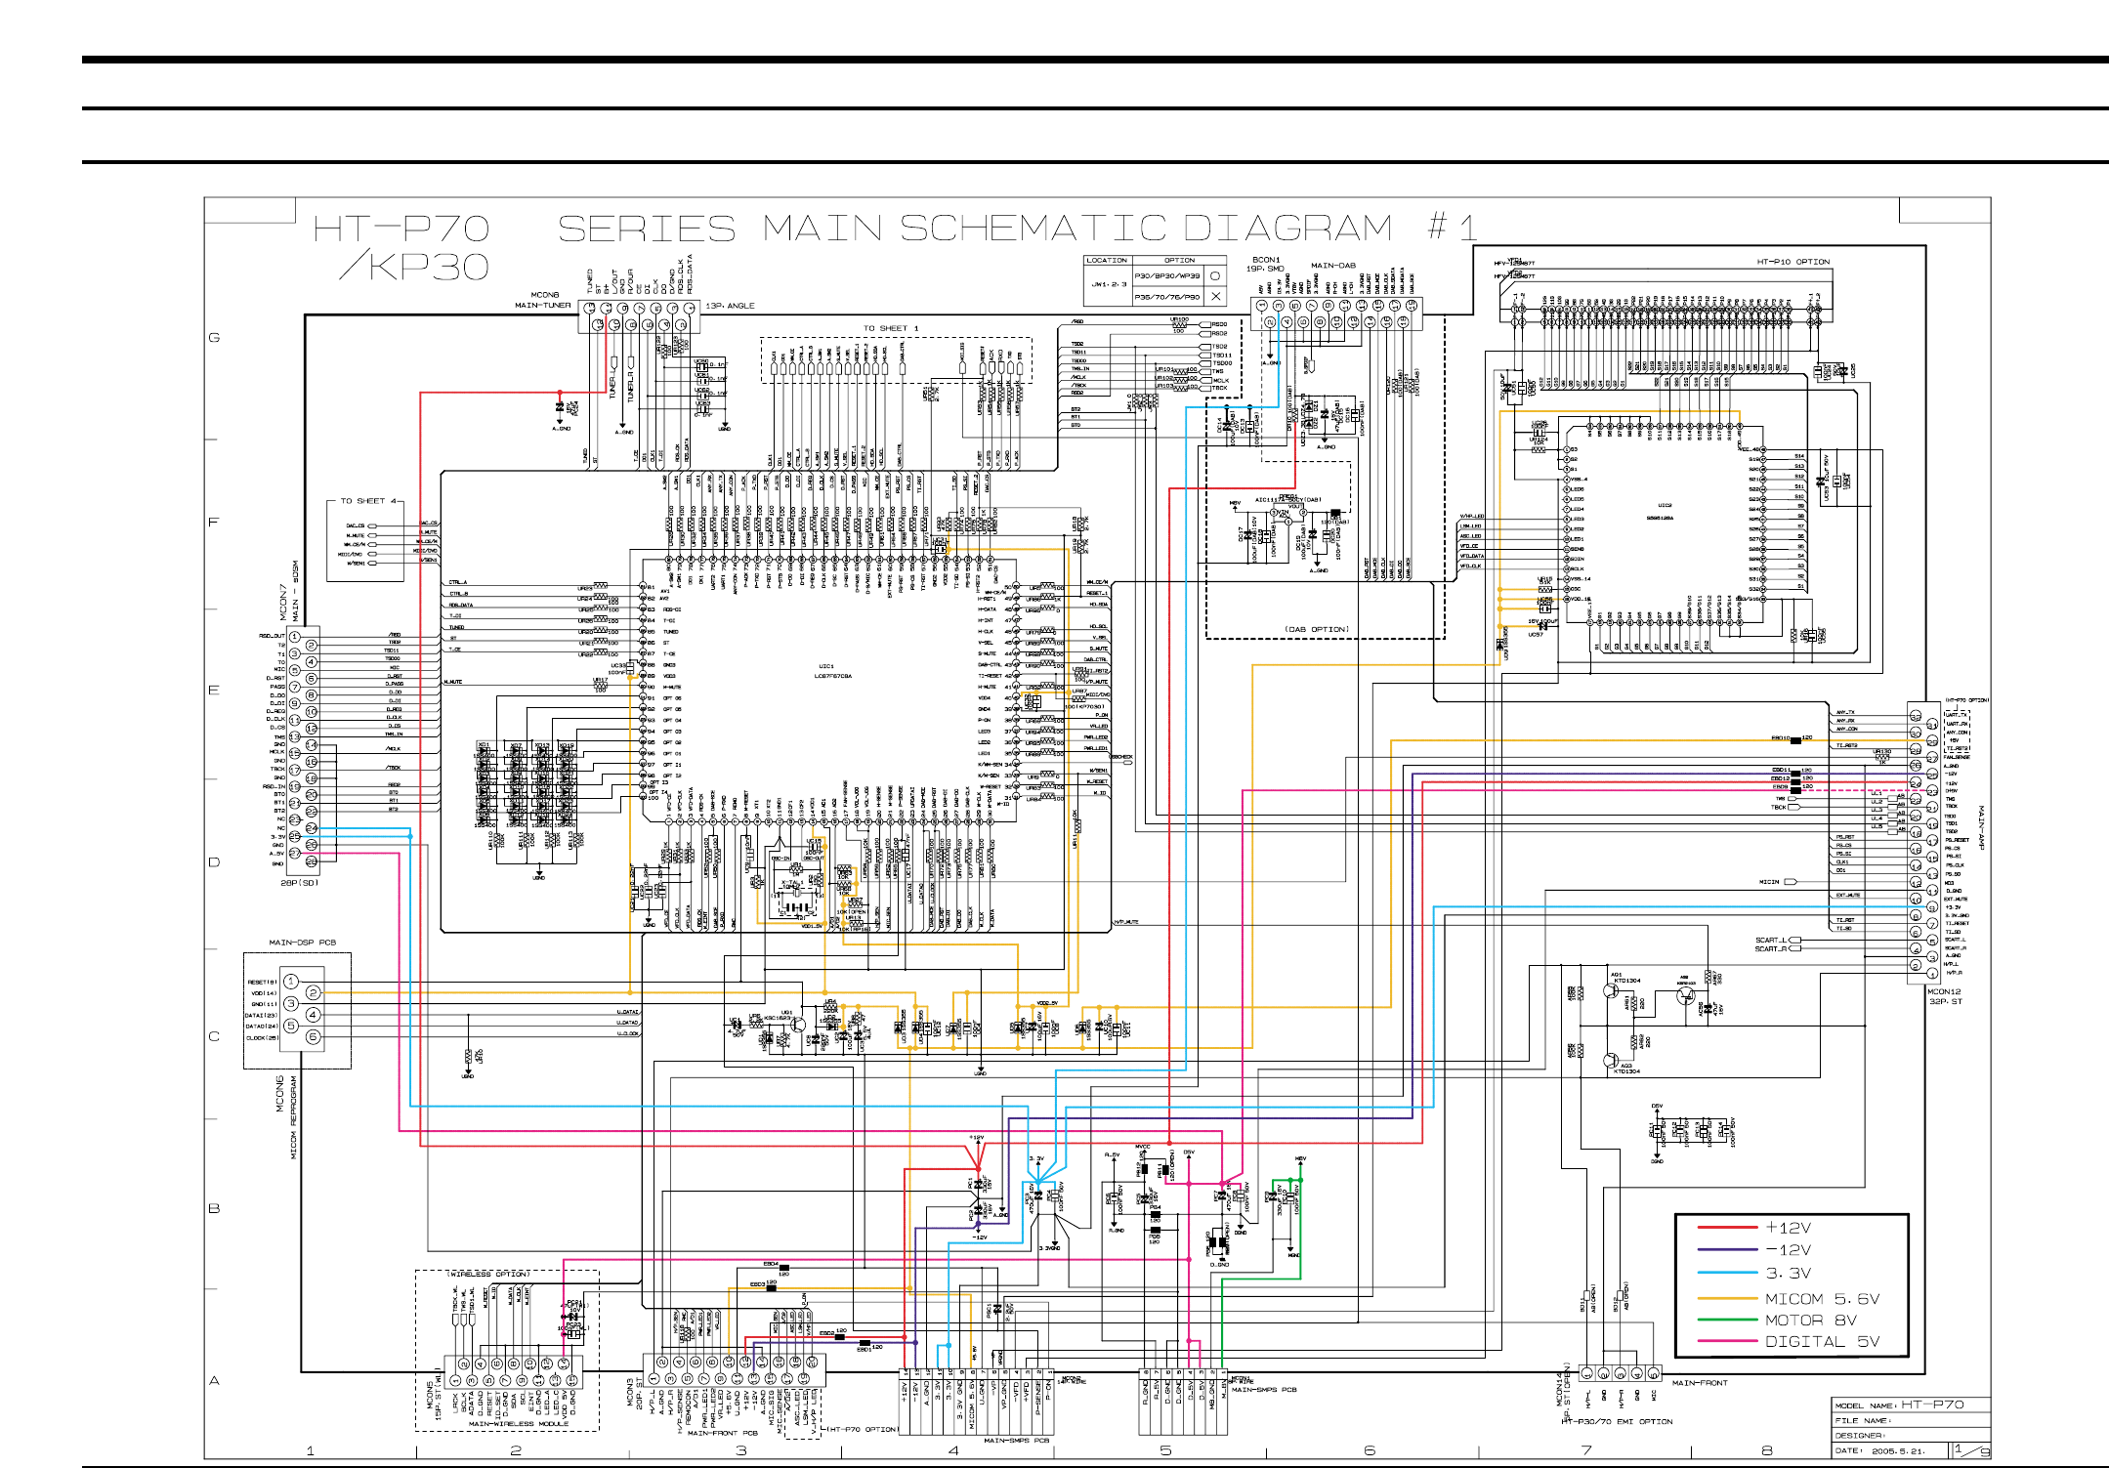
Task: Click grid row letter "A" on left border
Action: pos(214,1380)
